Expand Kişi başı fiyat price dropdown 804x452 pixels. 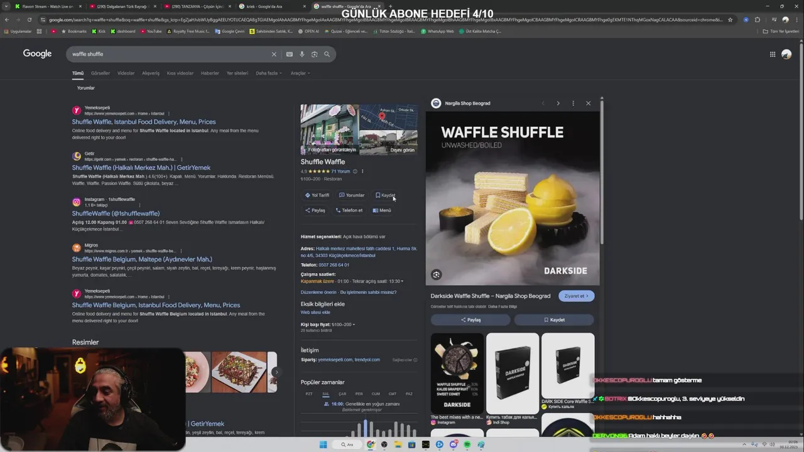[x=354, y=325]
